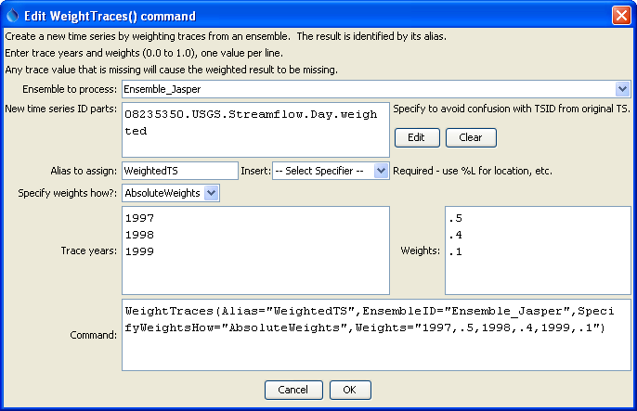Click the .5 weight value line

[x=455, y=217]
